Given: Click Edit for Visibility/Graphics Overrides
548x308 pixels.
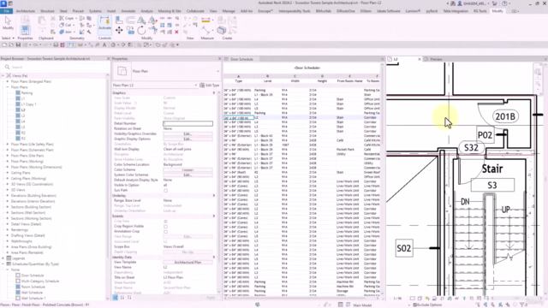Looking at the screenshot, I should coord(188,134).
